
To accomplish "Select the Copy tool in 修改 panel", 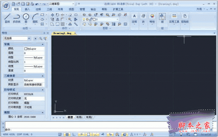I will pos(52,20).
